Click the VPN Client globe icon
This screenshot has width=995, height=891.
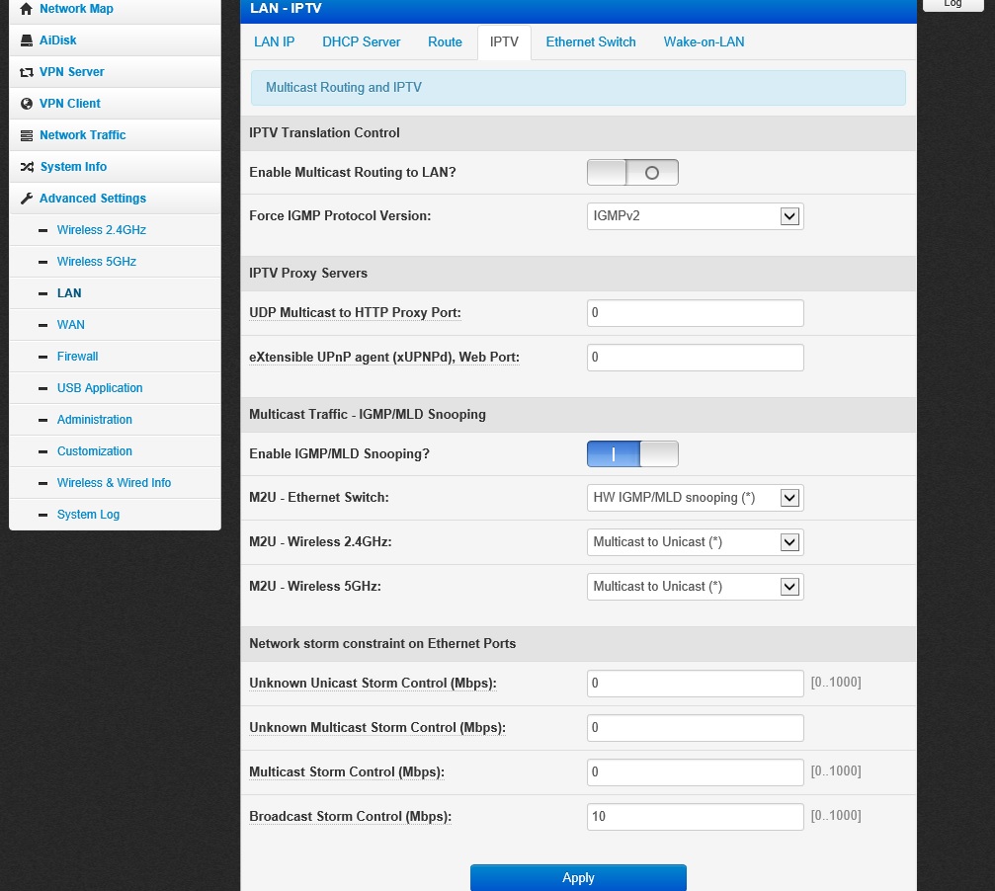tap(26, 104)
